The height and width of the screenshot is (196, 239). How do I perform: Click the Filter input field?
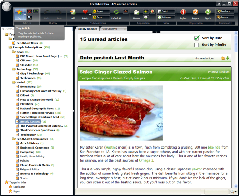pyautogui.click(x=37, y=29)
